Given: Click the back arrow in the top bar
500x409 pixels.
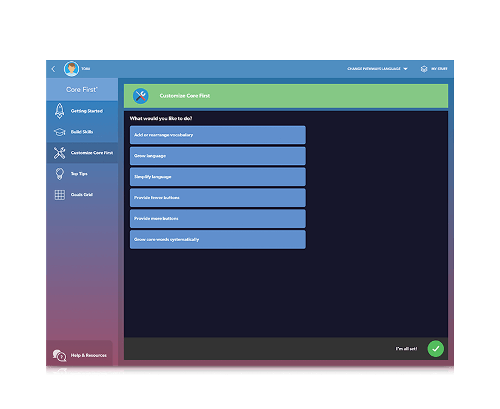Looking at the screenshot, I should pos(53,68).
